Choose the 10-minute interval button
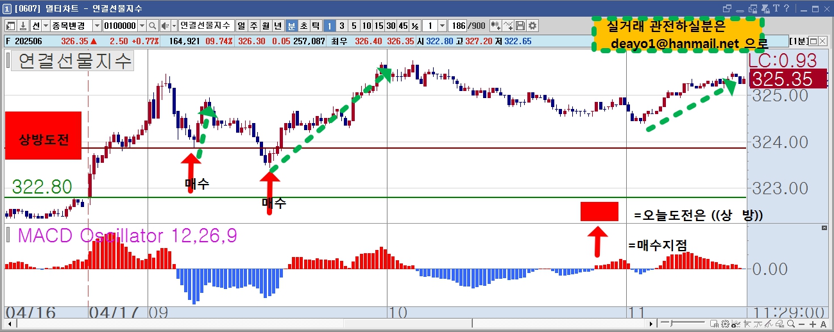 click(366, 26)
